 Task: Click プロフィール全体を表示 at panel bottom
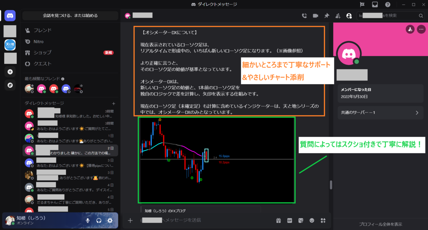point(380,224)
